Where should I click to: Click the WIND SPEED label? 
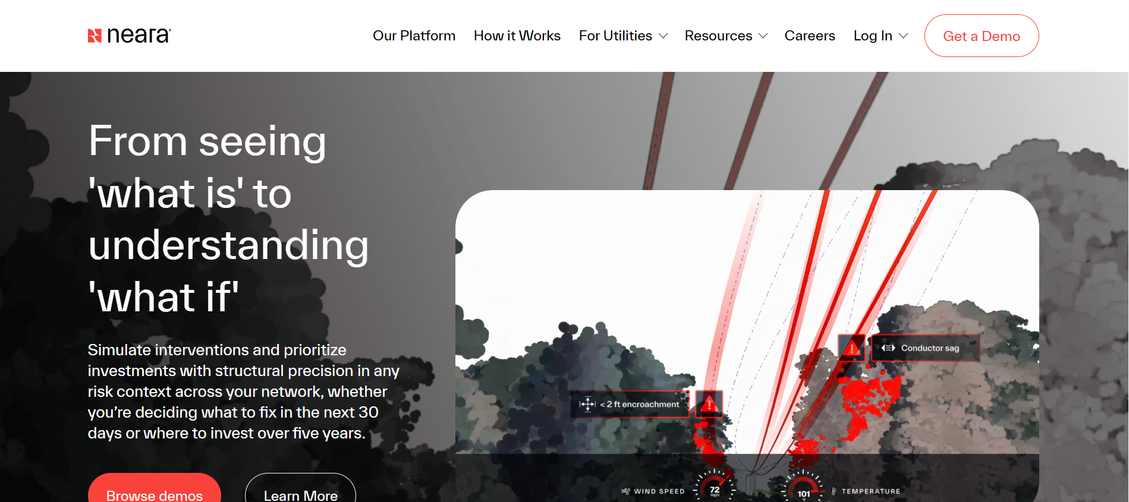point(659,491)
